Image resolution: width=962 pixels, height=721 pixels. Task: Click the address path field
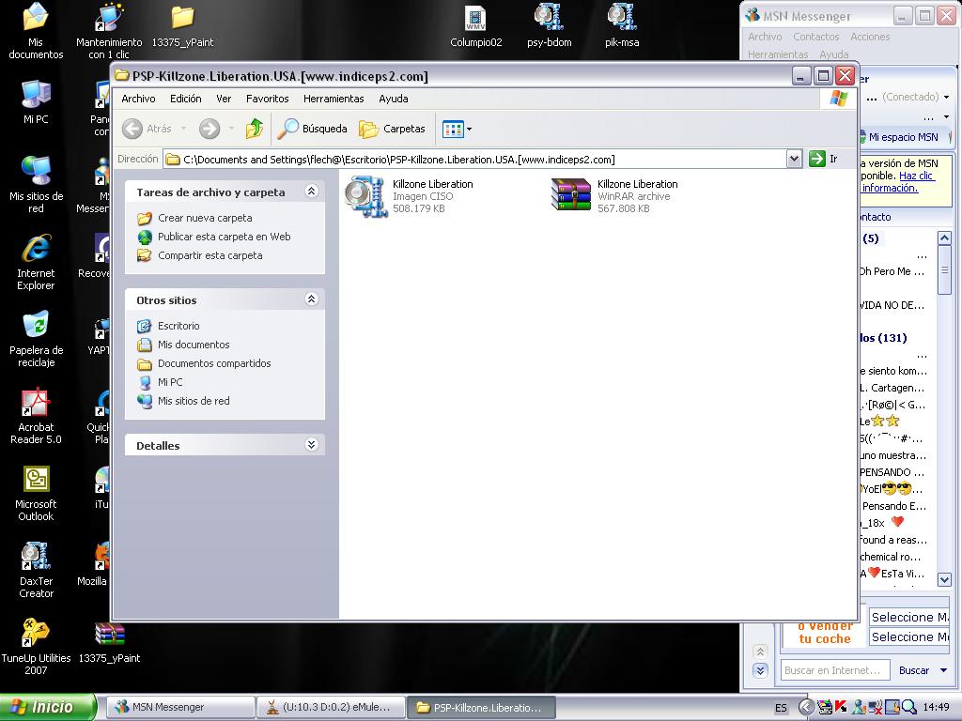coord(474,160)
